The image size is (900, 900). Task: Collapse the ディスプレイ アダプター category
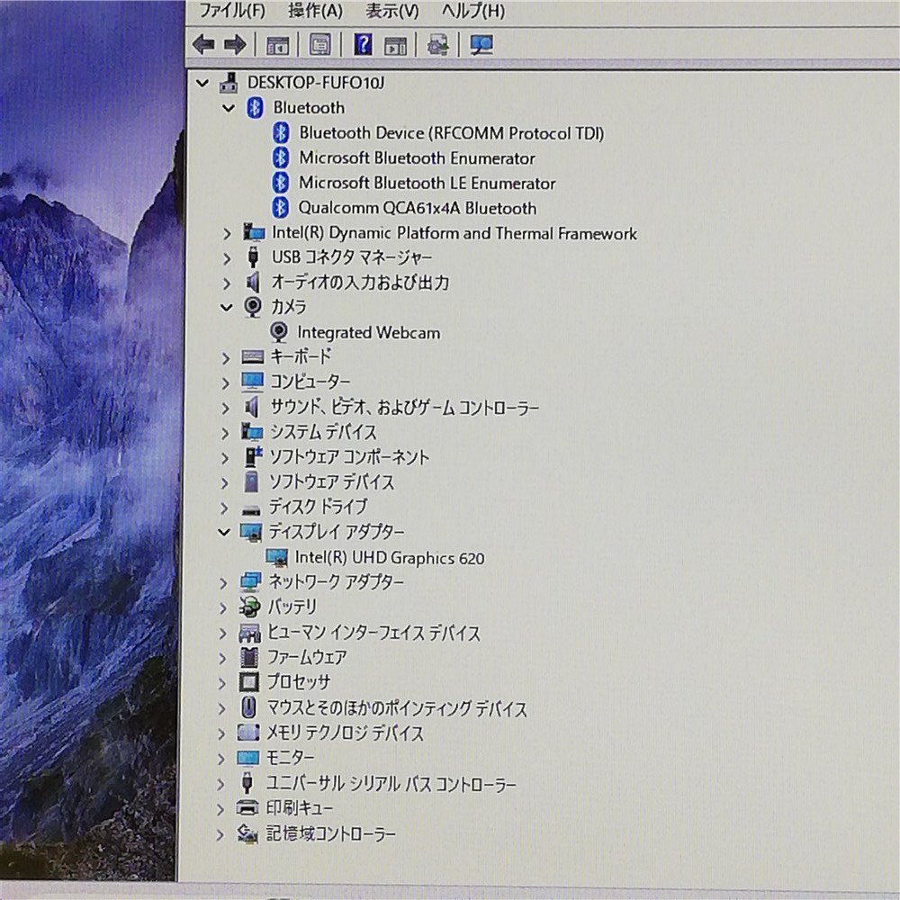click(x=225, y=533)
